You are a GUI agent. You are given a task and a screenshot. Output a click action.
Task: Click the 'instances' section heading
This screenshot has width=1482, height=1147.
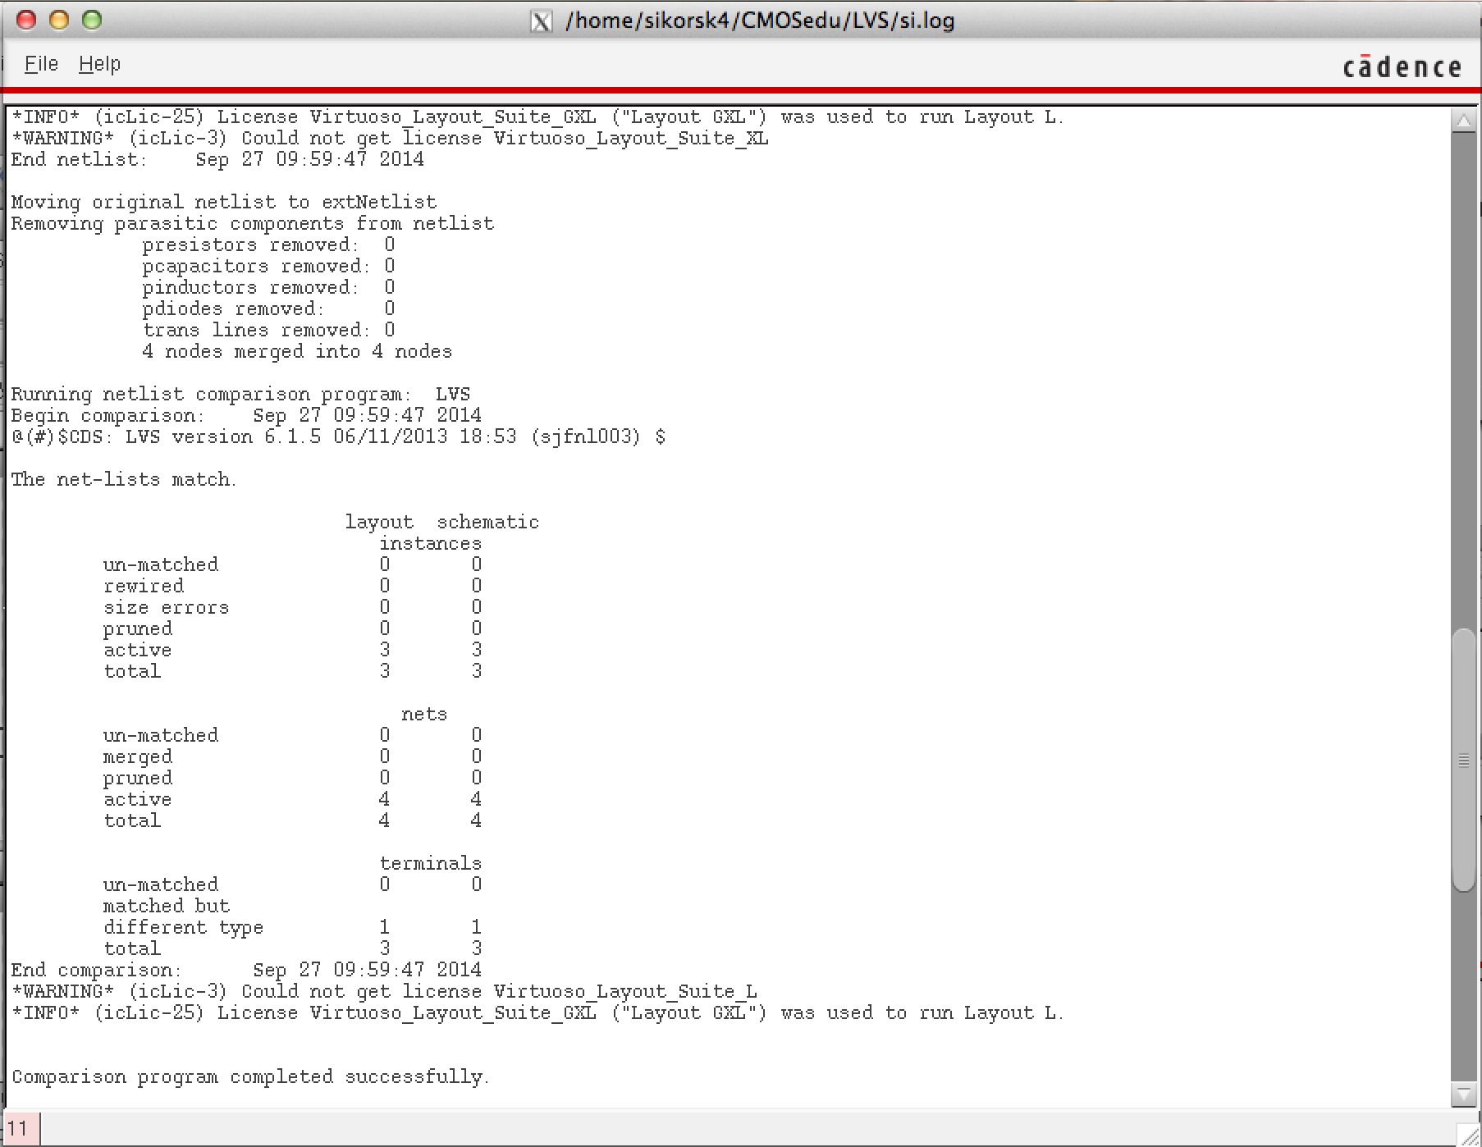tap(430, 543)
